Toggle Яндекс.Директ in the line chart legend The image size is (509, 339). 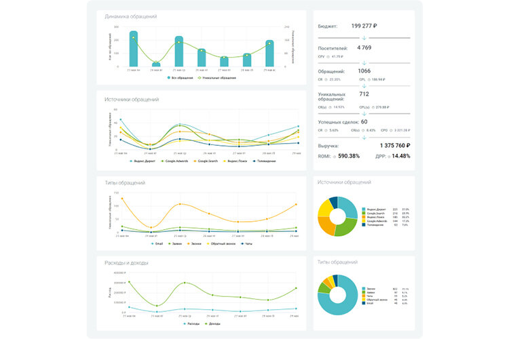(x=143, y=161)
